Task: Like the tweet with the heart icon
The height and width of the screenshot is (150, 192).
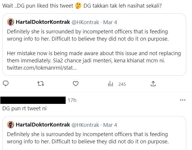Action: (x=76, y=84)
